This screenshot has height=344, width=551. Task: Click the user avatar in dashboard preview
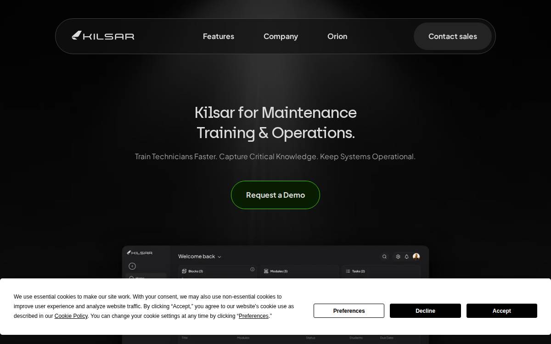tap(416, 256)
